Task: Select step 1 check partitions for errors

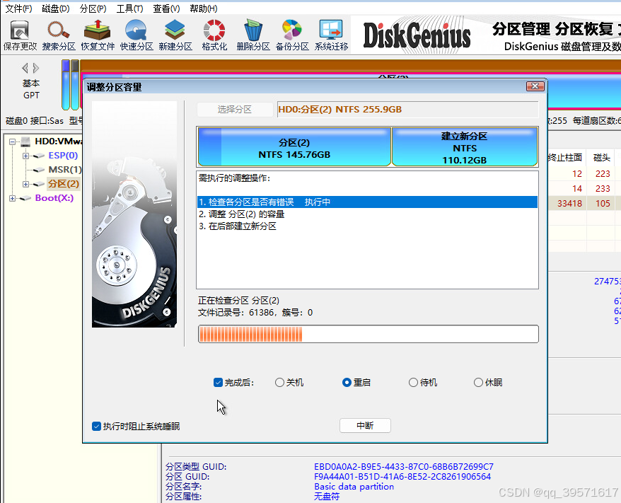Action: [367, 202]
